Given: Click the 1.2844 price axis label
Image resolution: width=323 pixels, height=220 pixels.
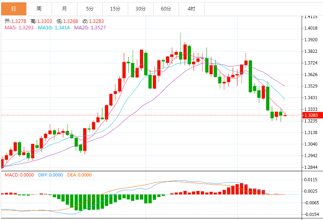Looking at the screenshot, I should pyautogui.click(x=311, y=167).
